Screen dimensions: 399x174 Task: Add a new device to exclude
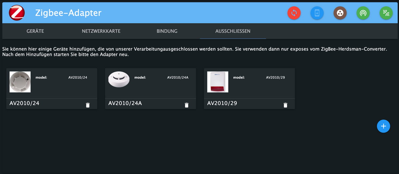383,126
